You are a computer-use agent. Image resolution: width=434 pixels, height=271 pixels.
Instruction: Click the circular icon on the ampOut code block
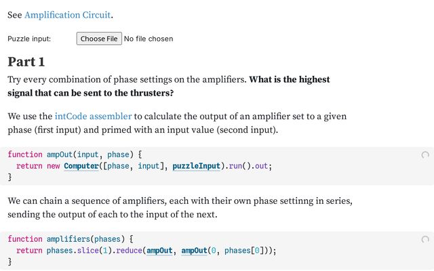click(x=425, y=155)
